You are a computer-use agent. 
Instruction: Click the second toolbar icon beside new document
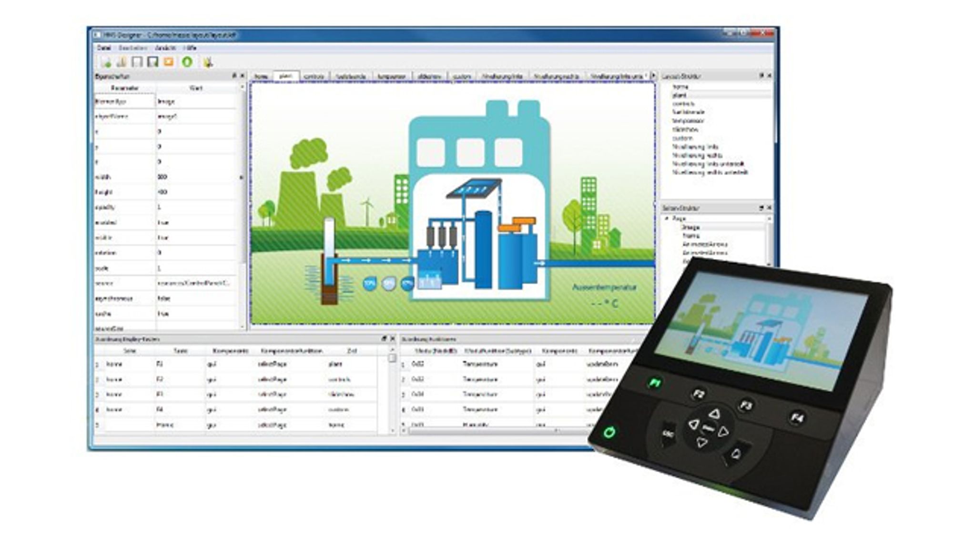(x=122, y=62)
